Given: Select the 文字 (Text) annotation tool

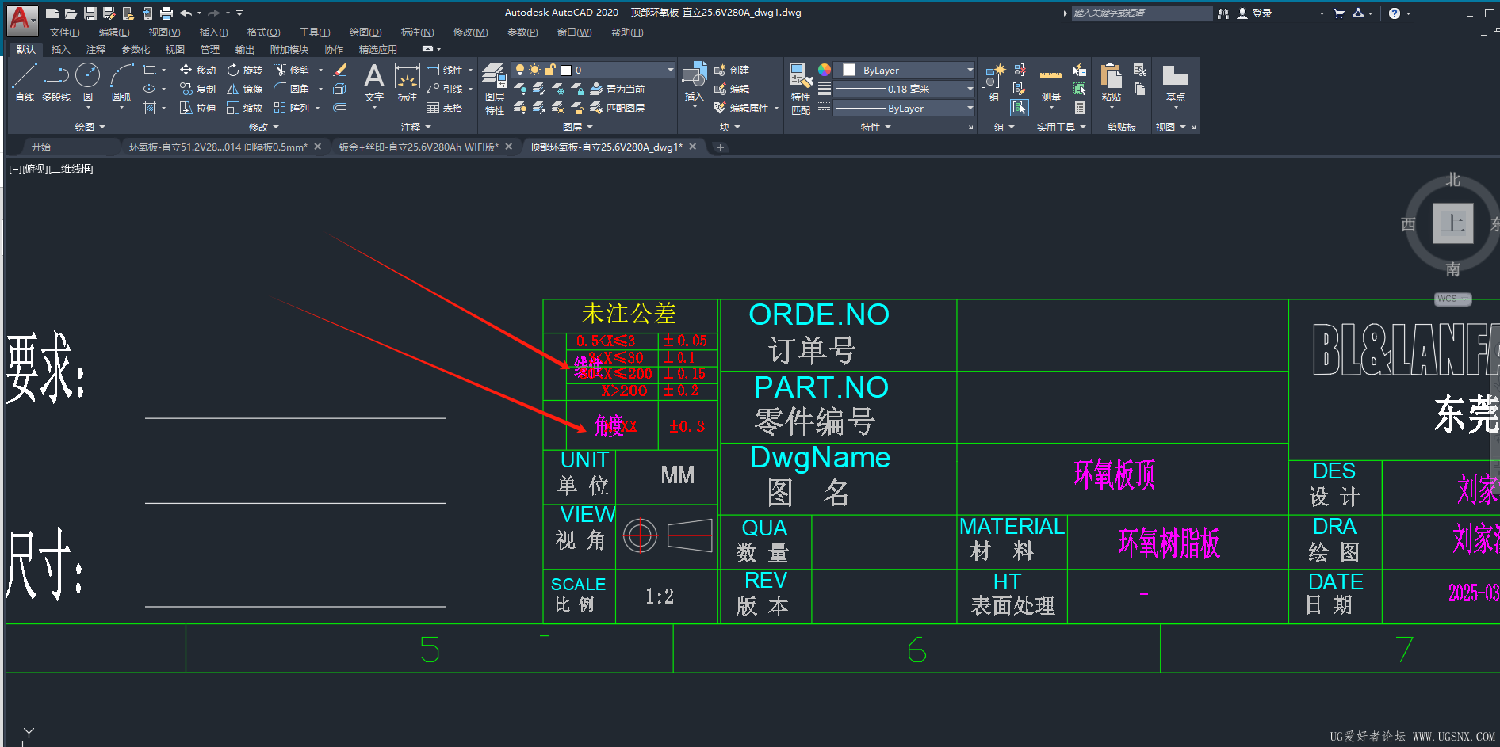Looking at the screenshot, I should pyautogui.click(x=374, y=82).
